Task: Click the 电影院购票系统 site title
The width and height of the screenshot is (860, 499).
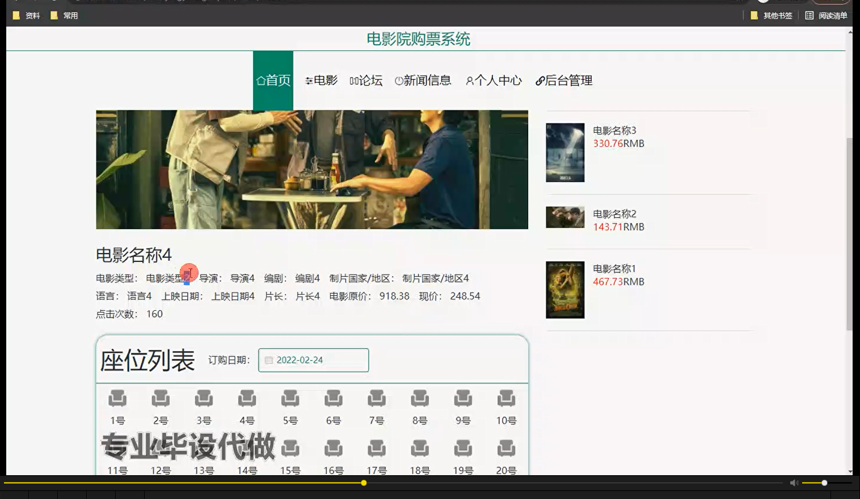Action: point(418,39)
